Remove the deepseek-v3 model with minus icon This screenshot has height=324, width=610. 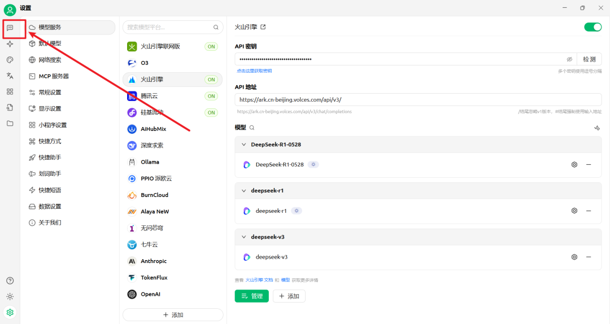(x=589, y=257)
